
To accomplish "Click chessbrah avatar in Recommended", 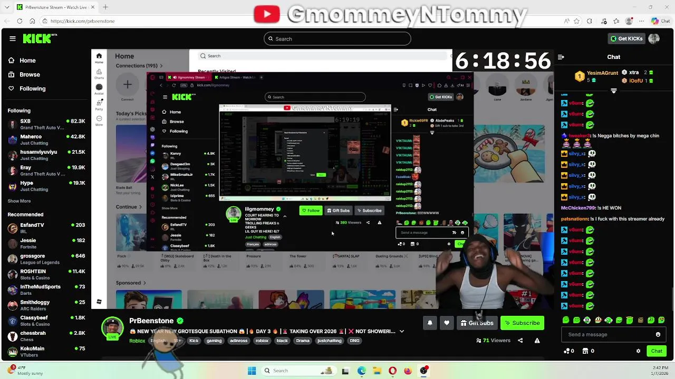I will pos(13,336).
